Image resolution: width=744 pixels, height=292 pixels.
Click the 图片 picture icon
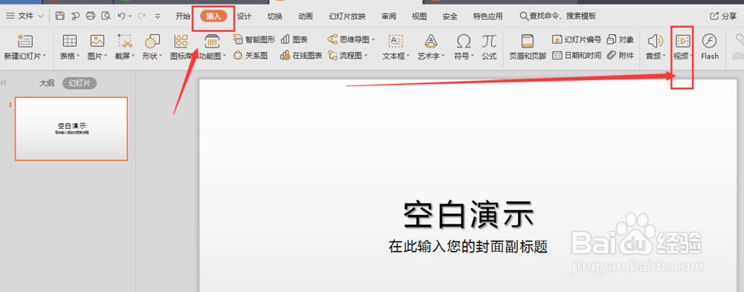coord(97,42)
